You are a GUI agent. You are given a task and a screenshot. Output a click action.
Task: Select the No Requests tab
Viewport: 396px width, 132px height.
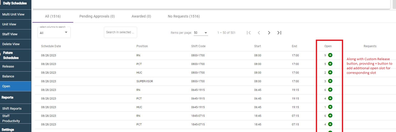184,16
